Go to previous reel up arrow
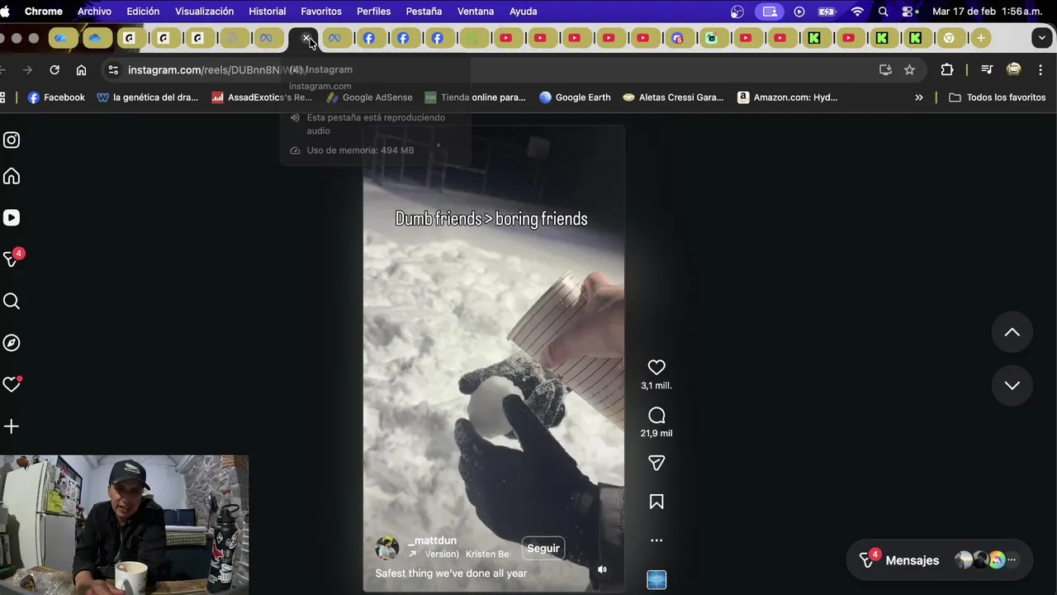 pyautogui.click(x=1012, y=332)
